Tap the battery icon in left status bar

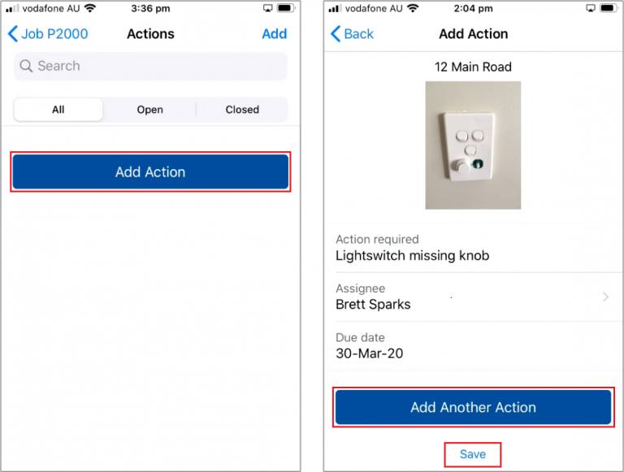pyautogui.click(x=286, y=8)
